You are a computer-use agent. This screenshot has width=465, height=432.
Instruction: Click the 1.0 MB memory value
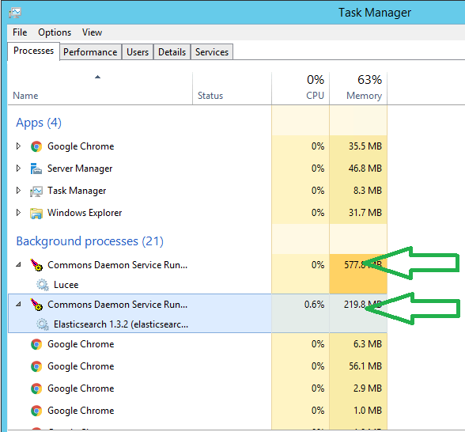pos(368,411)
